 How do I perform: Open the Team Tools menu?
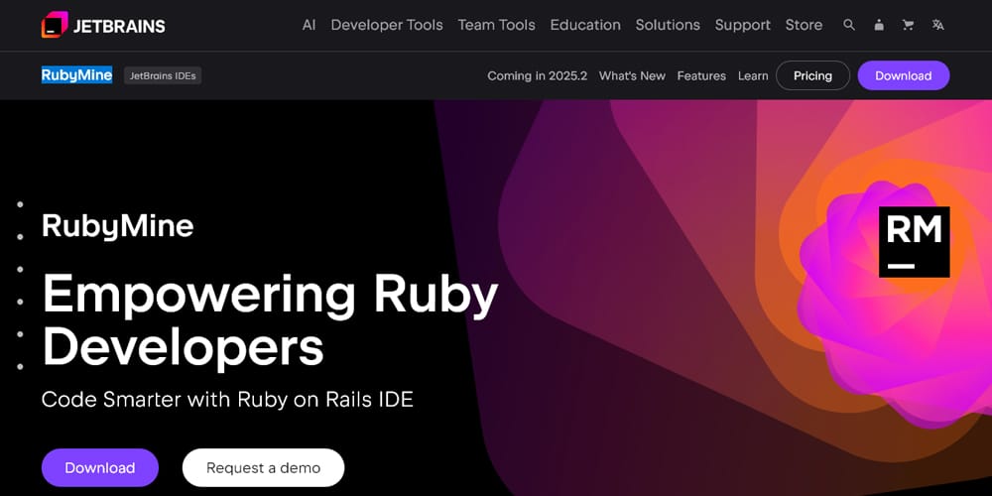pos(497,26)
